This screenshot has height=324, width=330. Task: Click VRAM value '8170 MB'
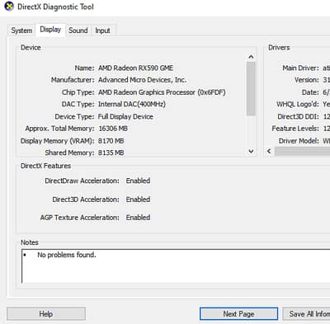point(111,141)
